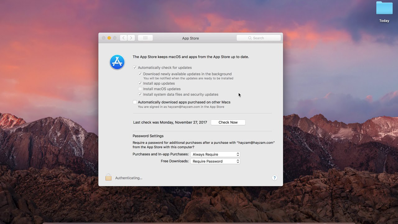This screenshot has width=398, height=224.
Task: Click the Password Settings heading
Action: [148, 136]
